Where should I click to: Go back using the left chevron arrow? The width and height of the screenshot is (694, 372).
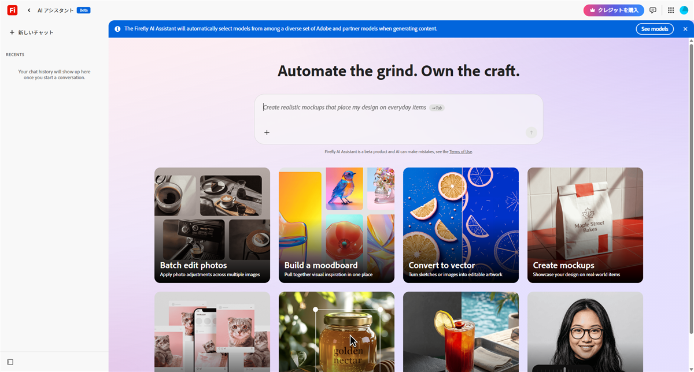29,10
